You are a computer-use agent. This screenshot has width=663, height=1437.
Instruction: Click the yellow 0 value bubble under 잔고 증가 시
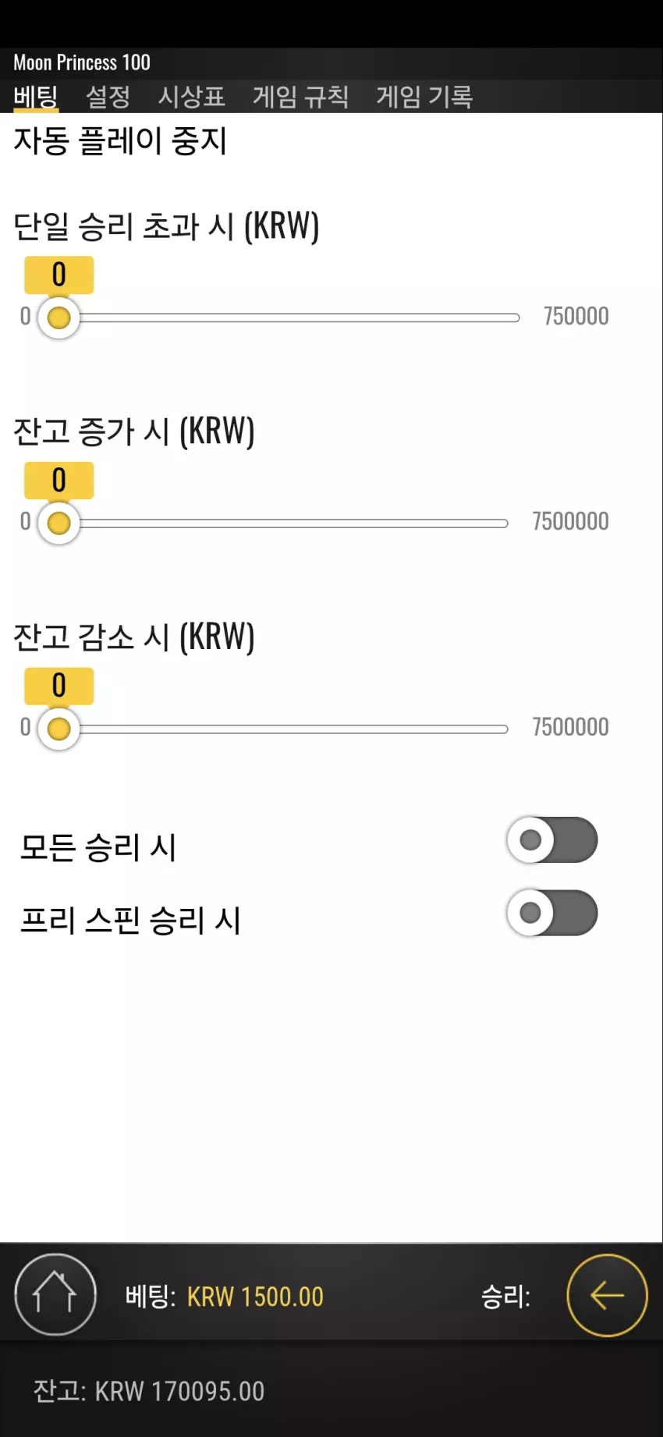tap(59, 480)
